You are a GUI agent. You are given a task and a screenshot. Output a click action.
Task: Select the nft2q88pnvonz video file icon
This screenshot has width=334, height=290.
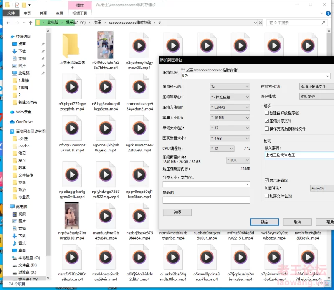pos(72,127)
